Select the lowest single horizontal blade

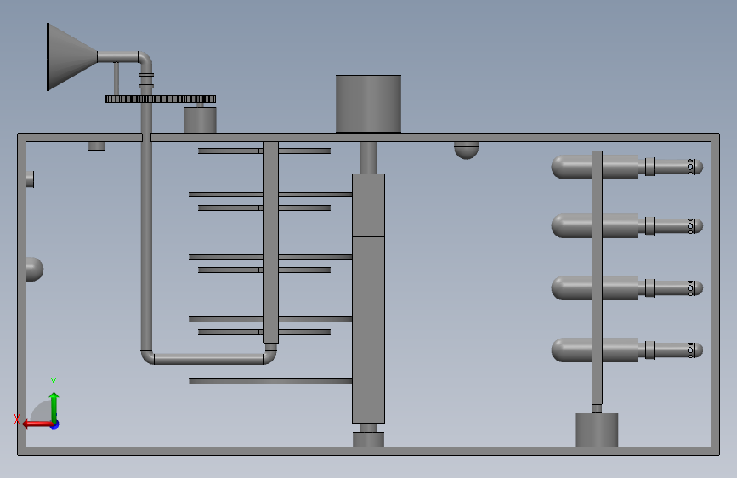pyautogui.click(x=270, y=382)
